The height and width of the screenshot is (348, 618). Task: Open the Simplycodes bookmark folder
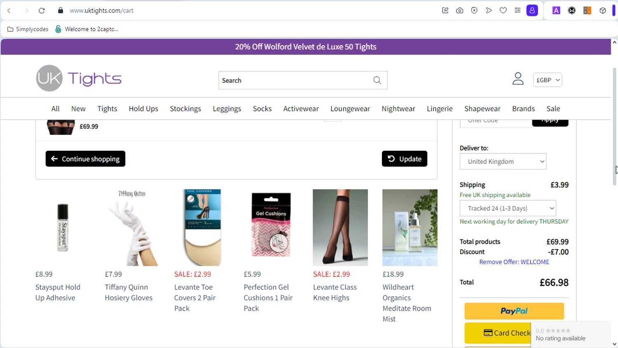(28, 29)
